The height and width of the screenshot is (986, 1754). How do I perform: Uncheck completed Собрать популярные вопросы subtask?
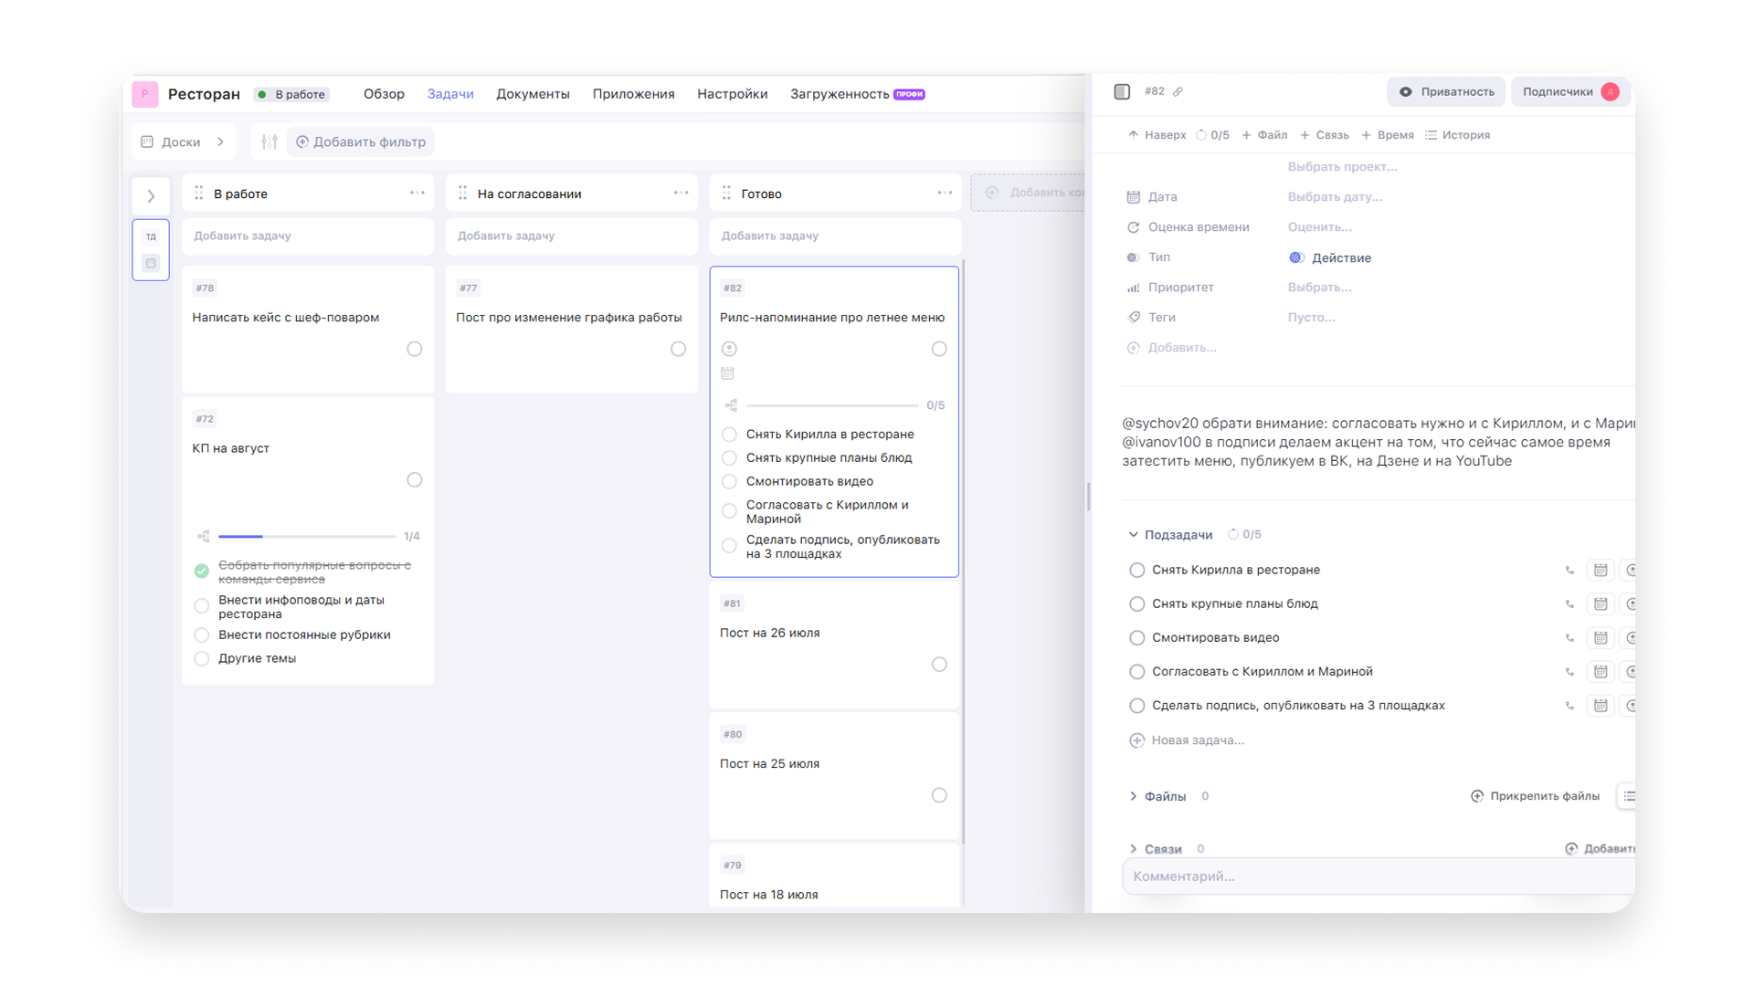click(x=202, y=571)
